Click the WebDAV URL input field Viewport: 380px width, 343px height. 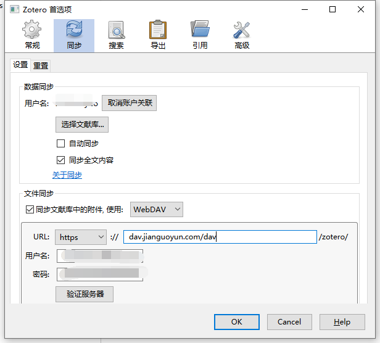point(220,237)
